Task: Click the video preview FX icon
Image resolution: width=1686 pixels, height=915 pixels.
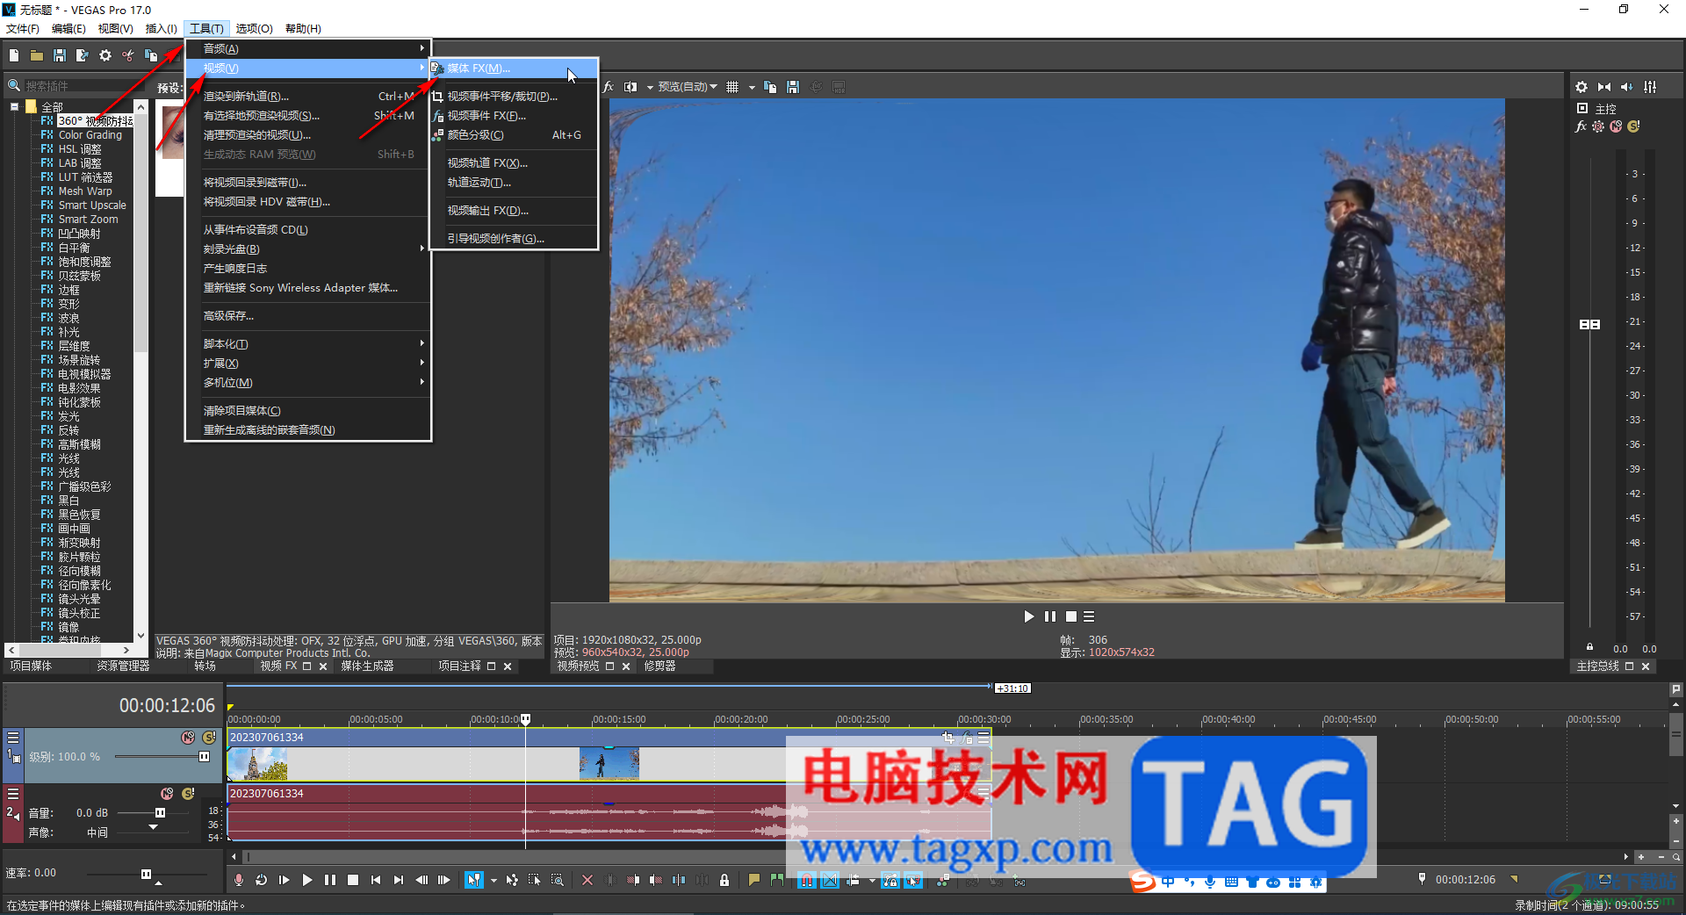Action: (609, 87)
